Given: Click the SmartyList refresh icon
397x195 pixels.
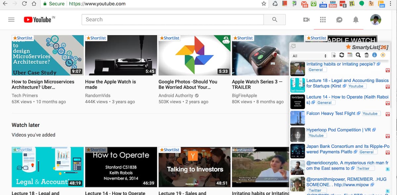Looking at the screenshot, I should click(x=342, y=55).
